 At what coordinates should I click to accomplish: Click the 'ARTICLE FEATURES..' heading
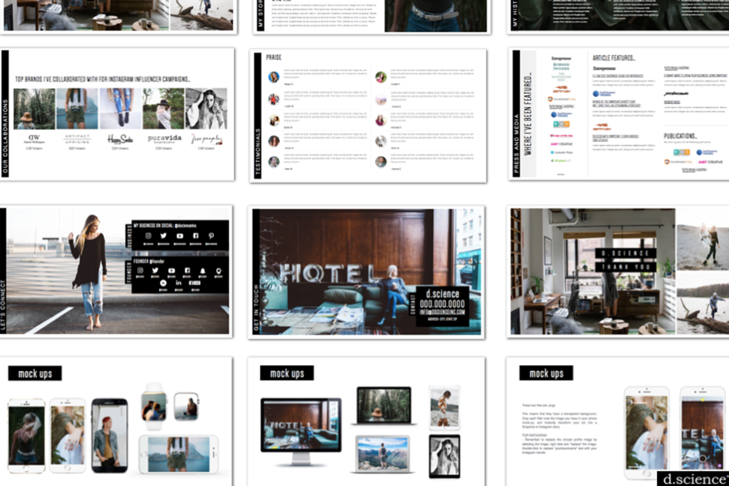pos(614,58)
